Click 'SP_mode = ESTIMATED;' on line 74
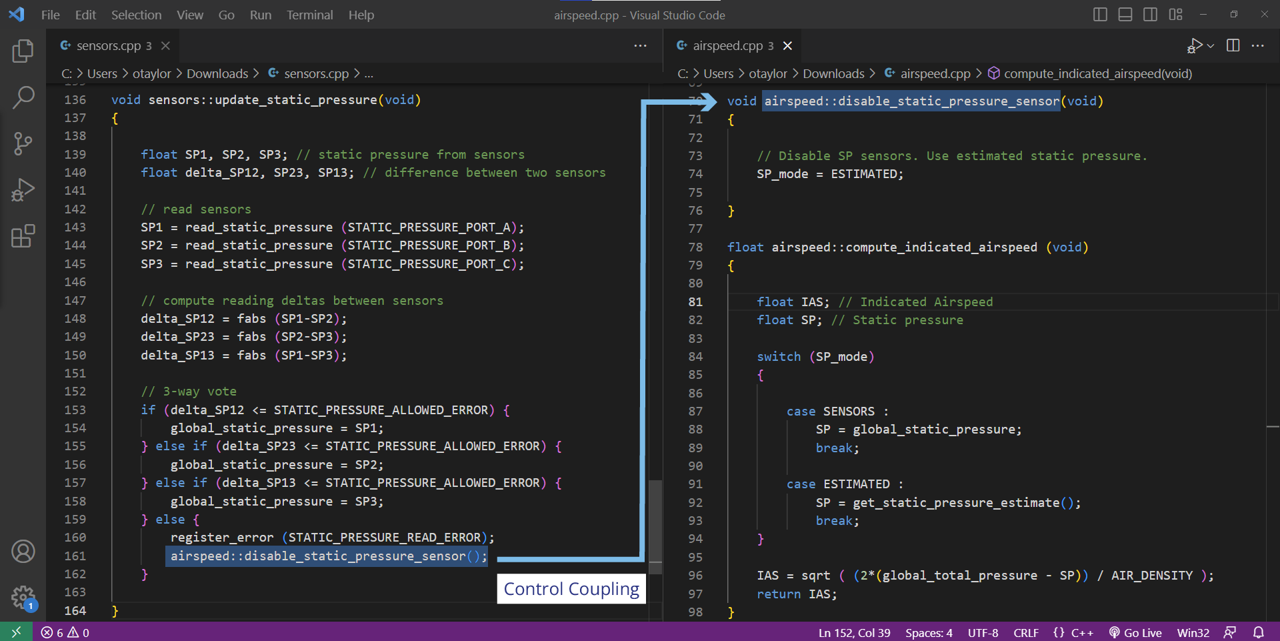Image resolution: width=1280 pixels, height=641 pixels. [x=830, y=174]
